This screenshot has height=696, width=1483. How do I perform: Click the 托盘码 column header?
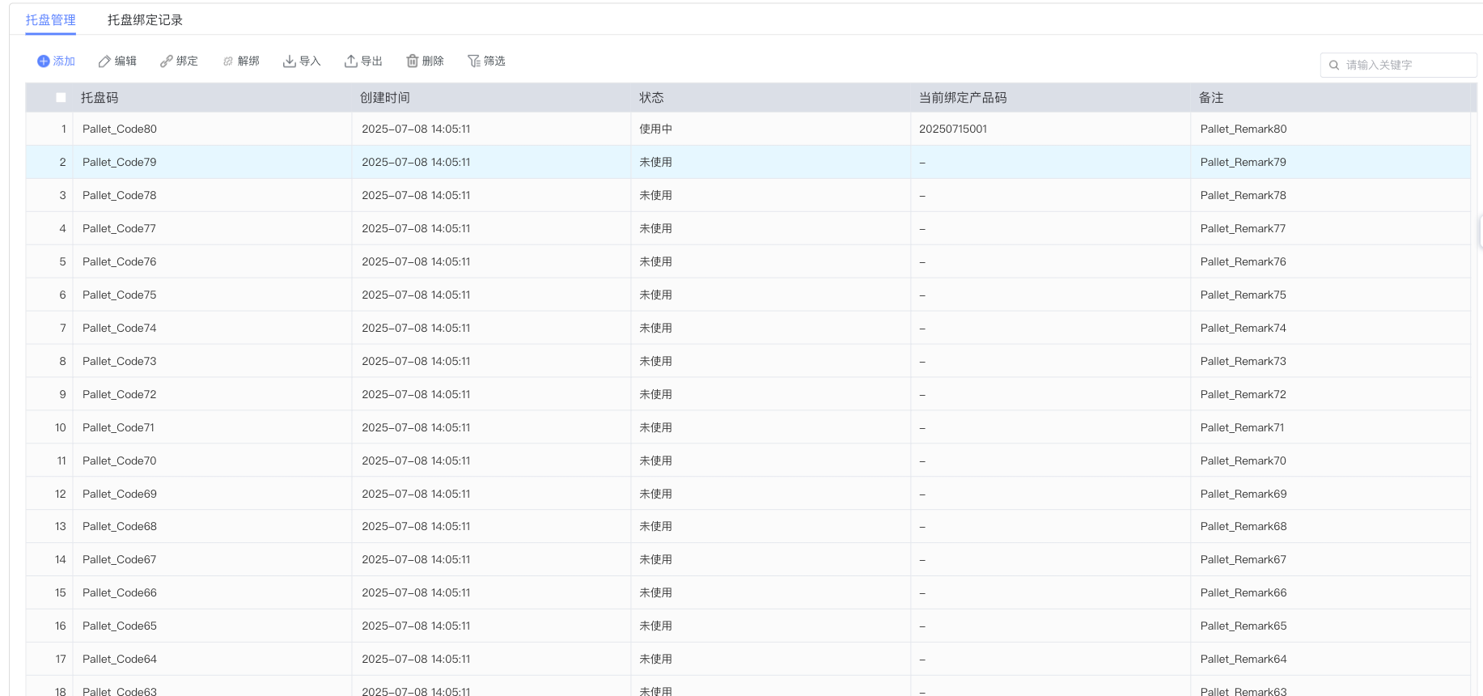(100, 98)
